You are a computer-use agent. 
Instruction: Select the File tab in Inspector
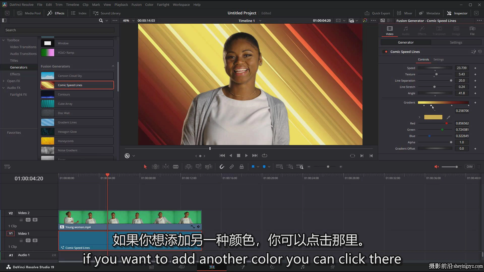tap(472, 31)
